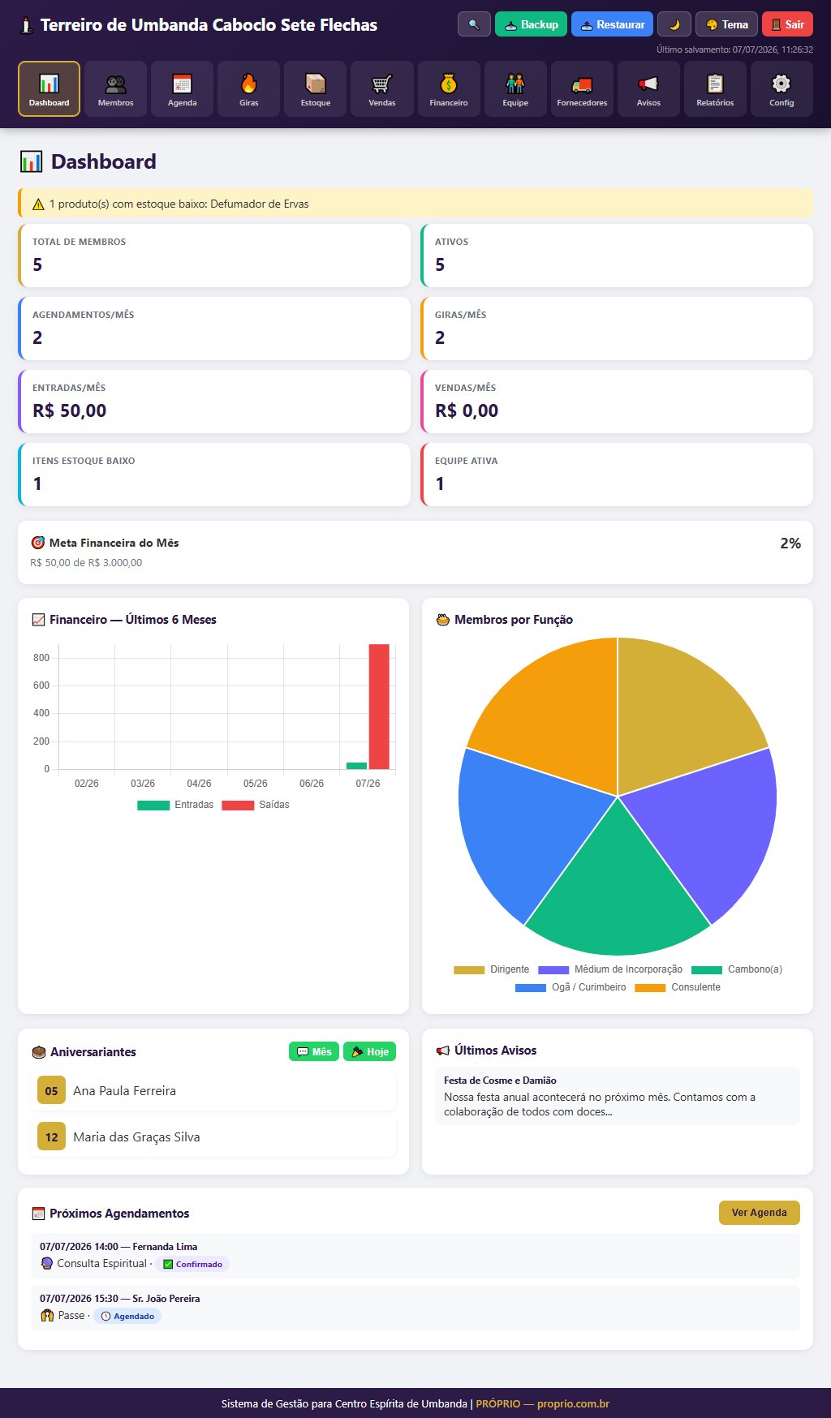
Task: Click the Equipe Ativa card
Action: [x=617, y=475]
